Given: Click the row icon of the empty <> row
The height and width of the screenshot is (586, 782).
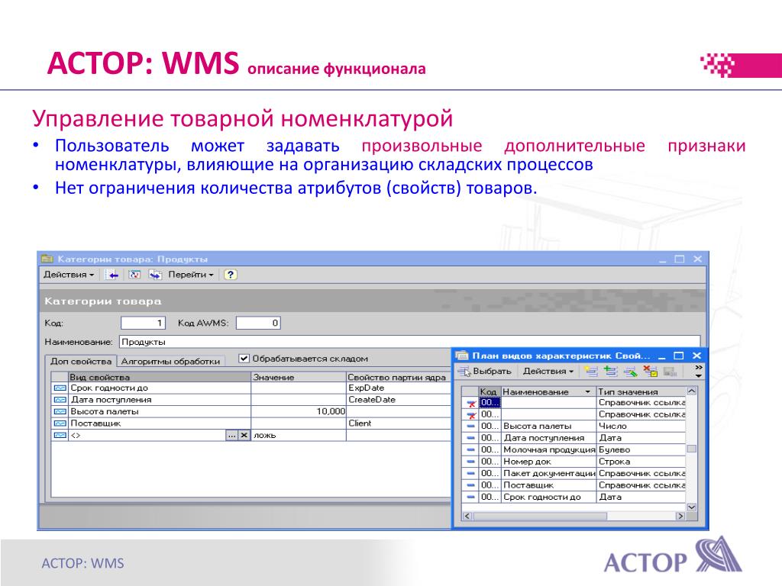Looking at the screenshot, I should click(x=60, y=436).
